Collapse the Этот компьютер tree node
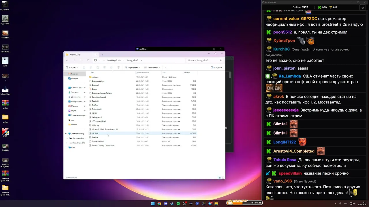The height and width of the screenshot is (207, 369). click(x=66, y=134)
